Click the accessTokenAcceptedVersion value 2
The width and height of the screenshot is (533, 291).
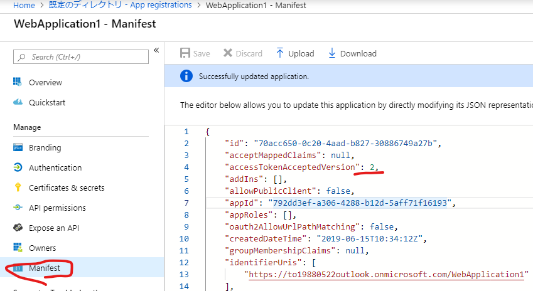[372, 167]
